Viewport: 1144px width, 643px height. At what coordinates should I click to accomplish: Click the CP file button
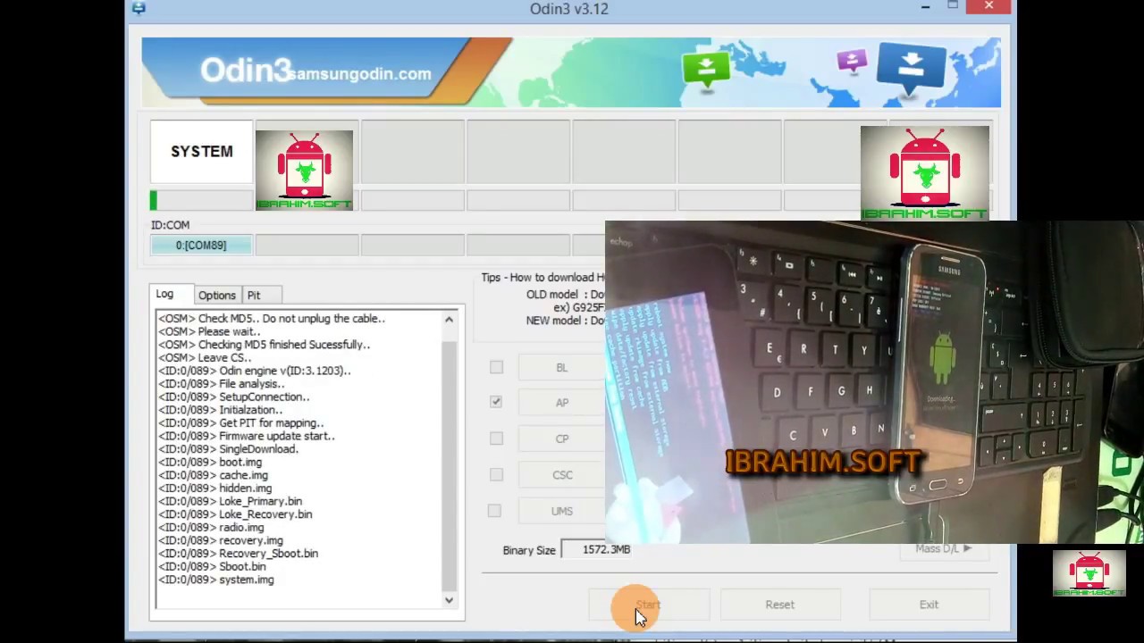click(562, 438)
